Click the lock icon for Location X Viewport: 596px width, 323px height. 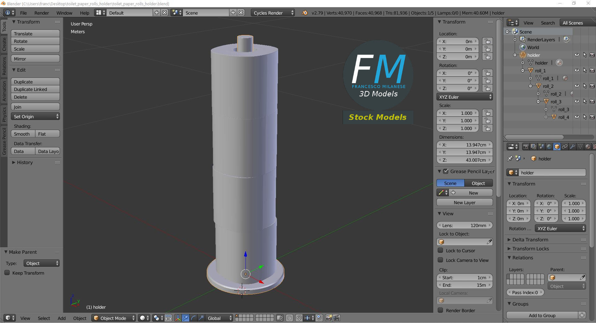(487, 41)
